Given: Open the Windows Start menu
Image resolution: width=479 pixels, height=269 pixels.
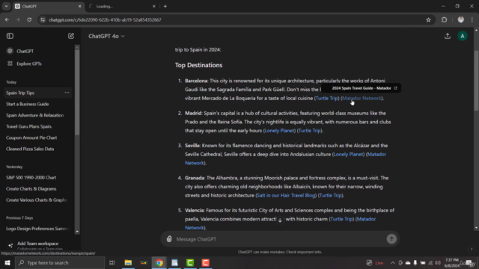Looking at the screenshot, I should pyautogui.click(x=7, y=262).
